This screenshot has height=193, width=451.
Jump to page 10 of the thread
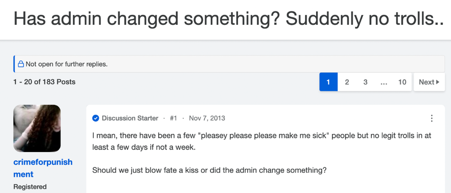click(402, 82)
